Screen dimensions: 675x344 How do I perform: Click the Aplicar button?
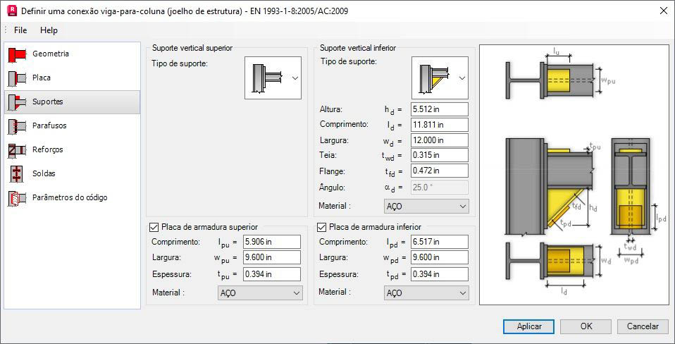click(528, 326)
